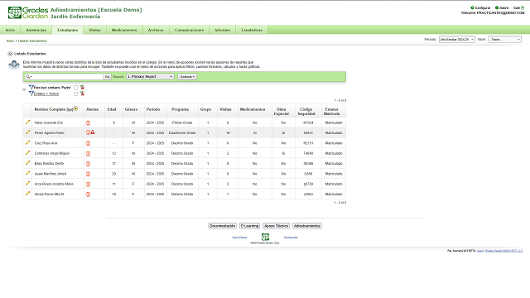Edit the Cruz Rosa Ana row with pencil icon

27,142
